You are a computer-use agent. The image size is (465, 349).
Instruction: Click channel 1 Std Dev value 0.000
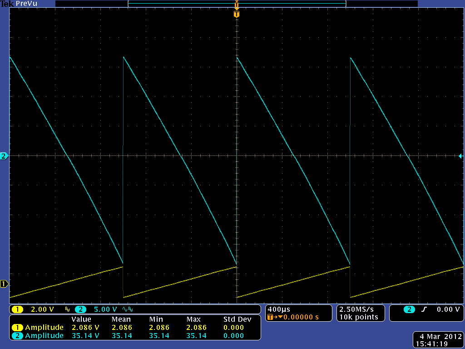(x=234, y=328)
